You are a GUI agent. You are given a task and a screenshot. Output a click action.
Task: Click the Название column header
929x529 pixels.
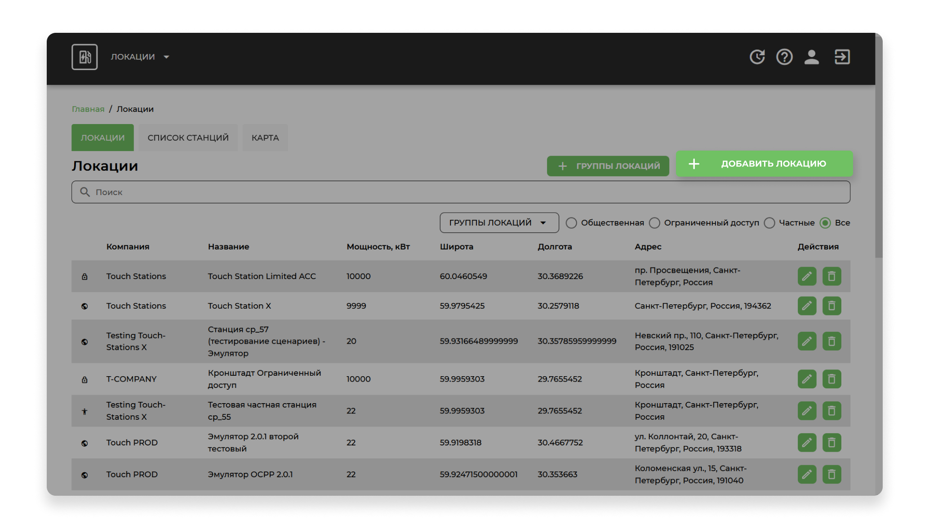(x=228, y=246)
